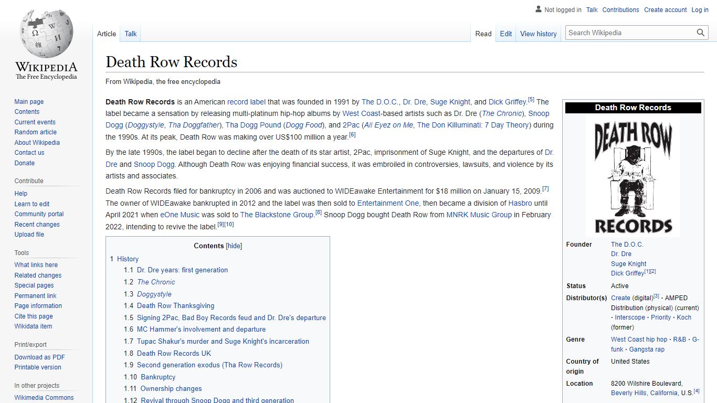Open eOne Music link
This screenshot has width=717, height=403.
(x=180, y=215)
